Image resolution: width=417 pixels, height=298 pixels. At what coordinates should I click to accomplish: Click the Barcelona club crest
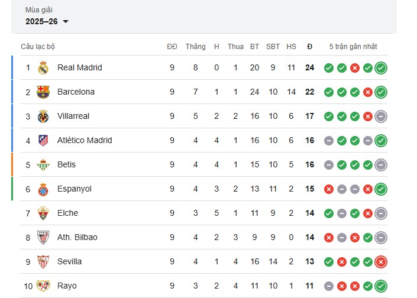(x=43, y=92)
